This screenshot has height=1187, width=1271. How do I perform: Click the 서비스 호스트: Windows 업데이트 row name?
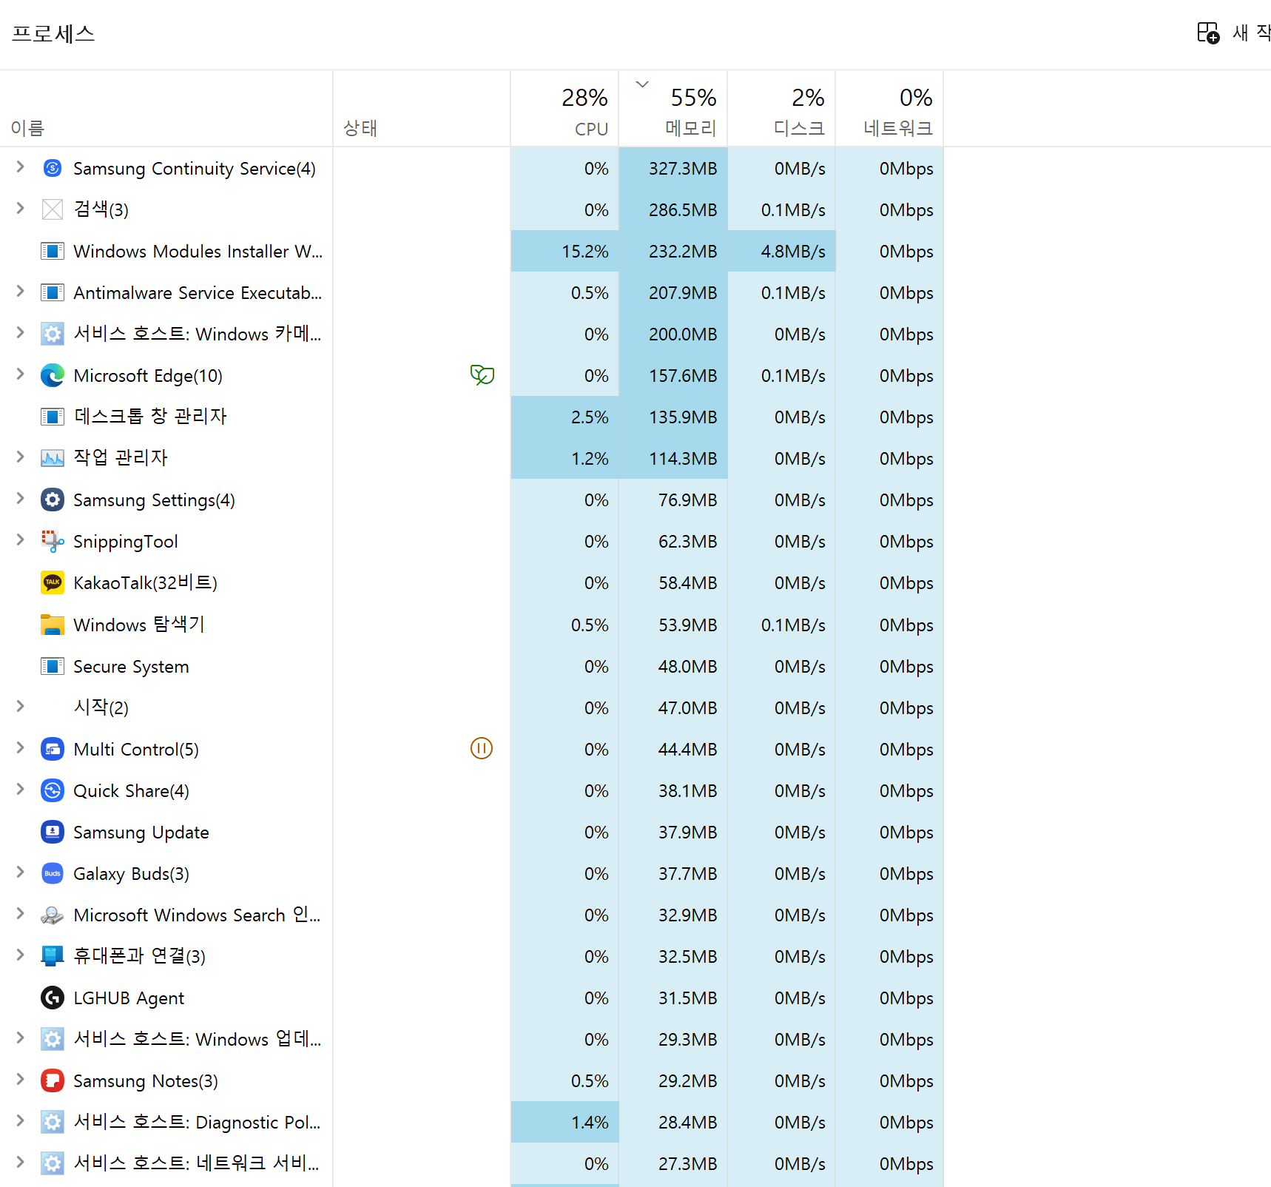[198, 1039]
